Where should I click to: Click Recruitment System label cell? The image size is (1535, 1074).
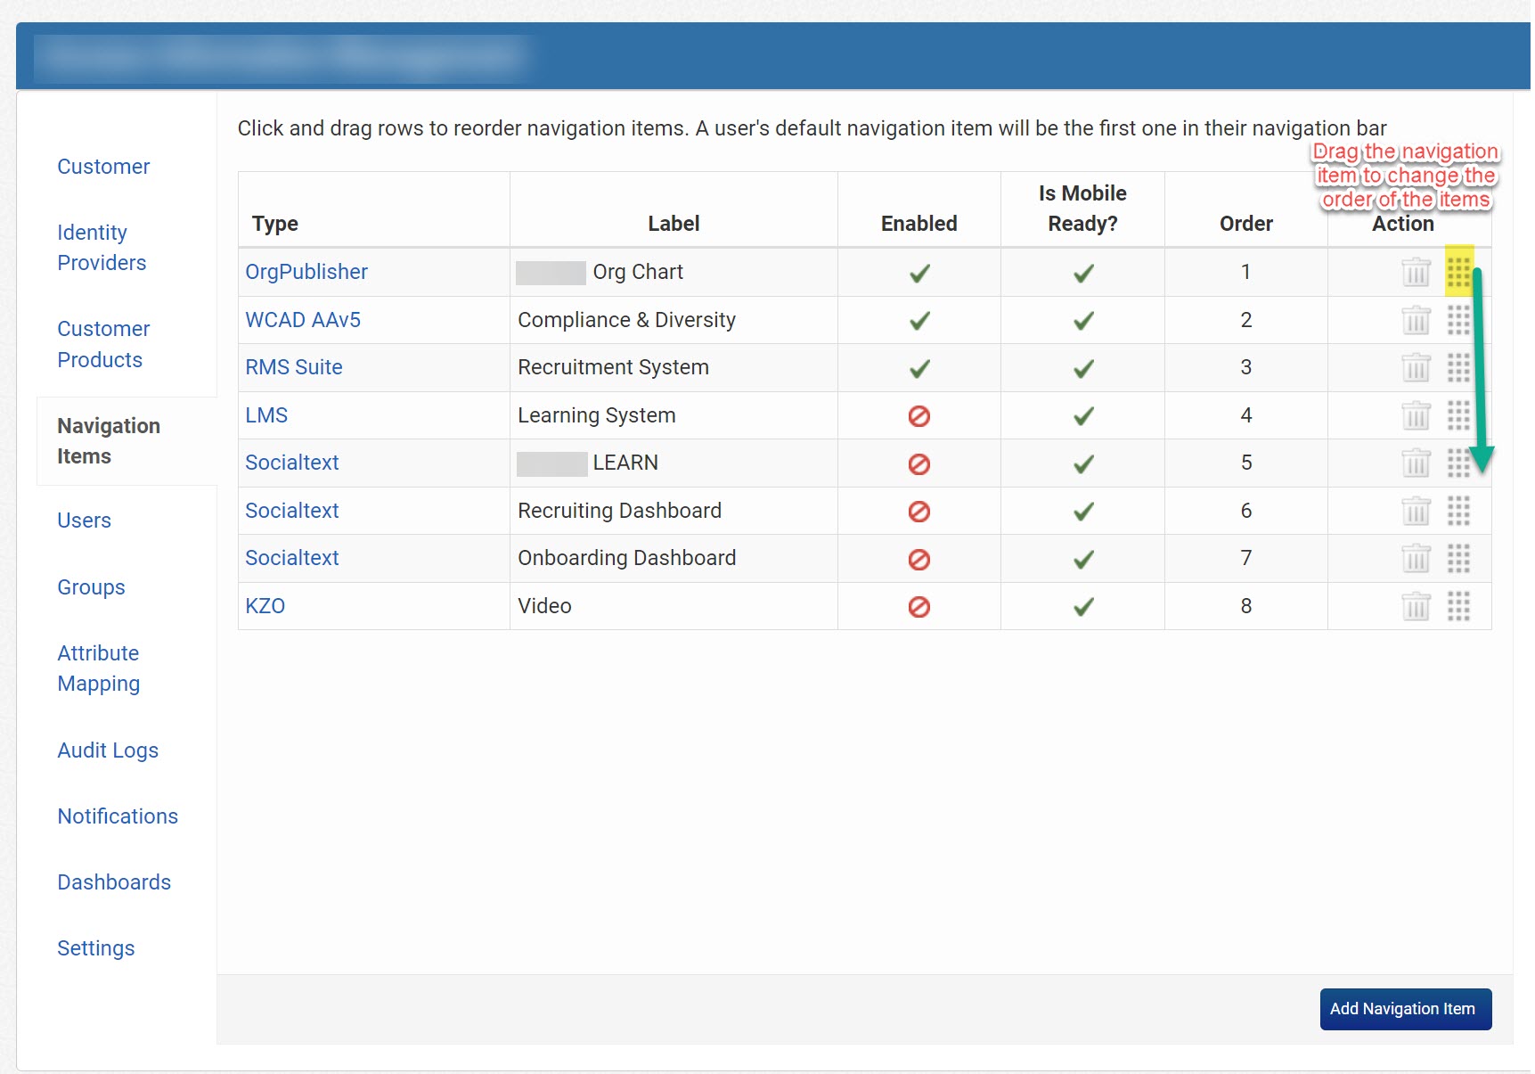coord(674,367)
